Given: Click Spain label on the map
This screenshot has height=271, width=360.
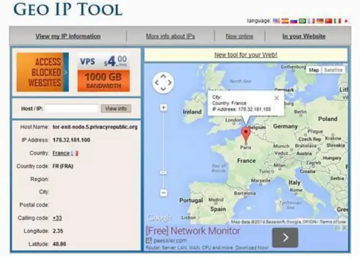Looking at the screenshot, I should 218,209.
